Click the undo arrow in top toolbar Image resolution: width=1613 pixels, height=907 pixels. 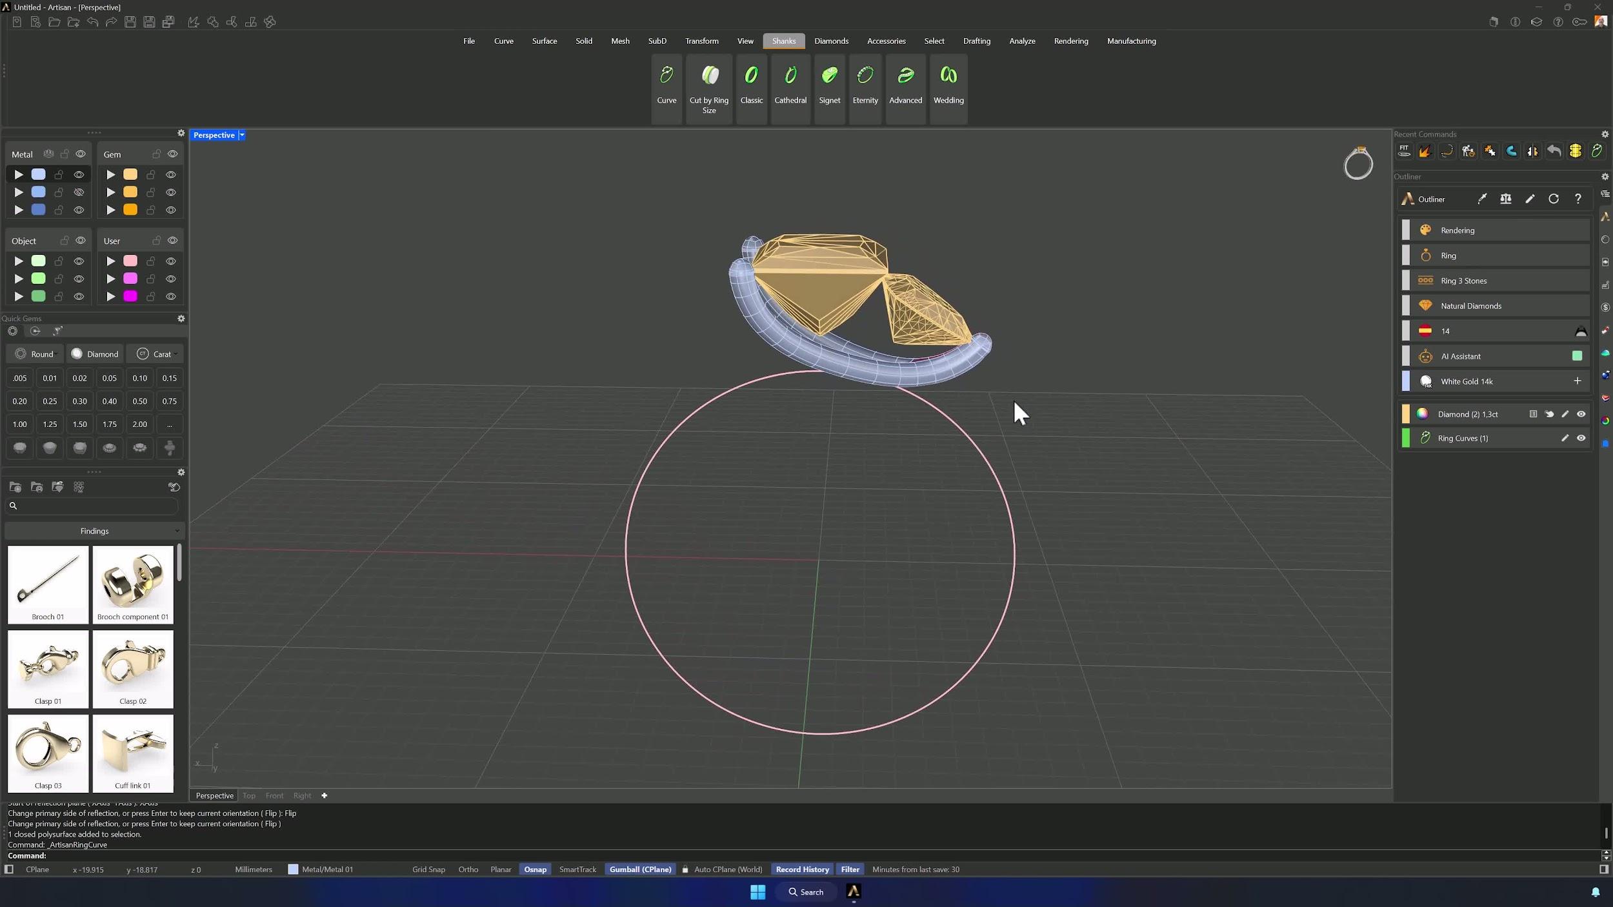pyautogui.click(x=93, y=22)
